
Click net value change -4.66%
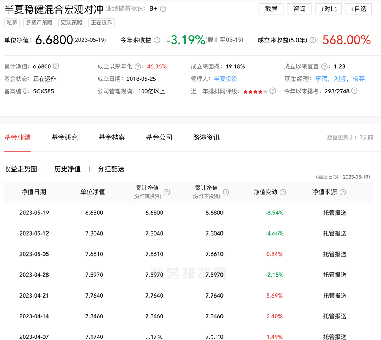(274, 233)
